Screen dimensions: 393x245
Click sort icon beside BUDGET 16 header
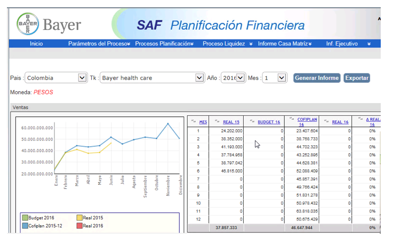point(252,121)
